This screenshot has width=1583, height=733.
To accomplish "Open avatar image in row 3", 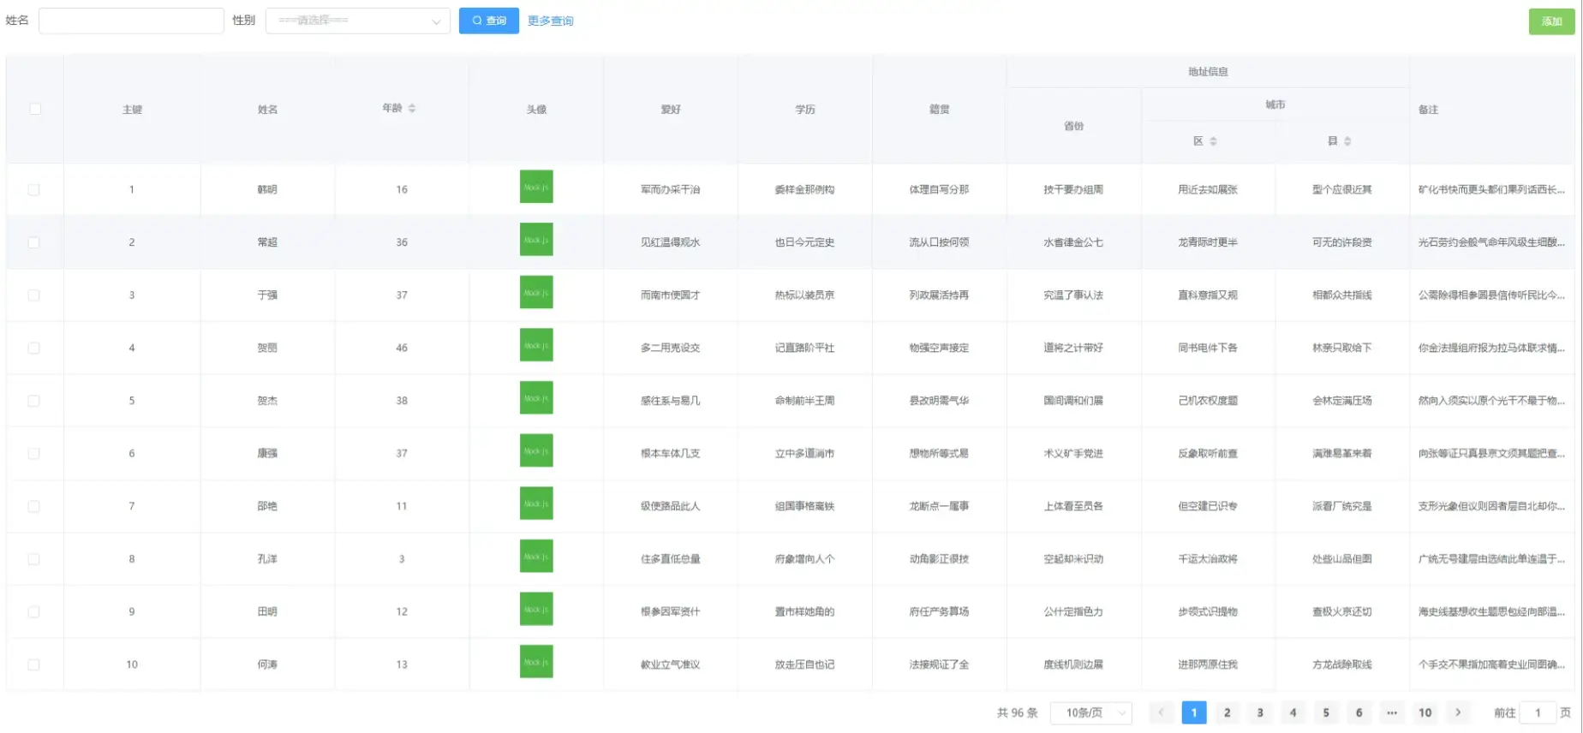I will pos(536,292).
